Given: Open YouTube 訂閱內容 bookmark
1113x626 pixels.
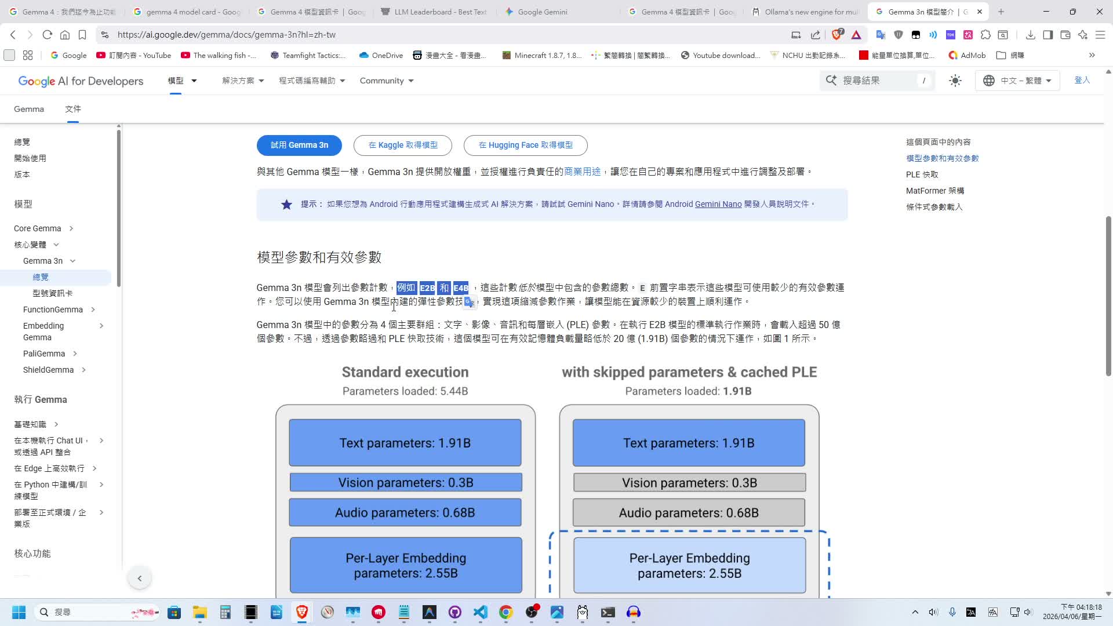Looking at the screenshot, I should (x=134, y=55).
